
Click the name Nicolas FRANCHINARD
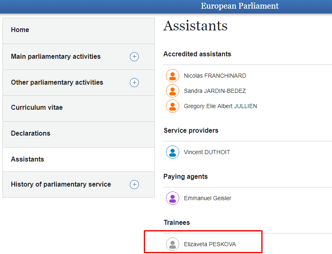coord(215,76)
